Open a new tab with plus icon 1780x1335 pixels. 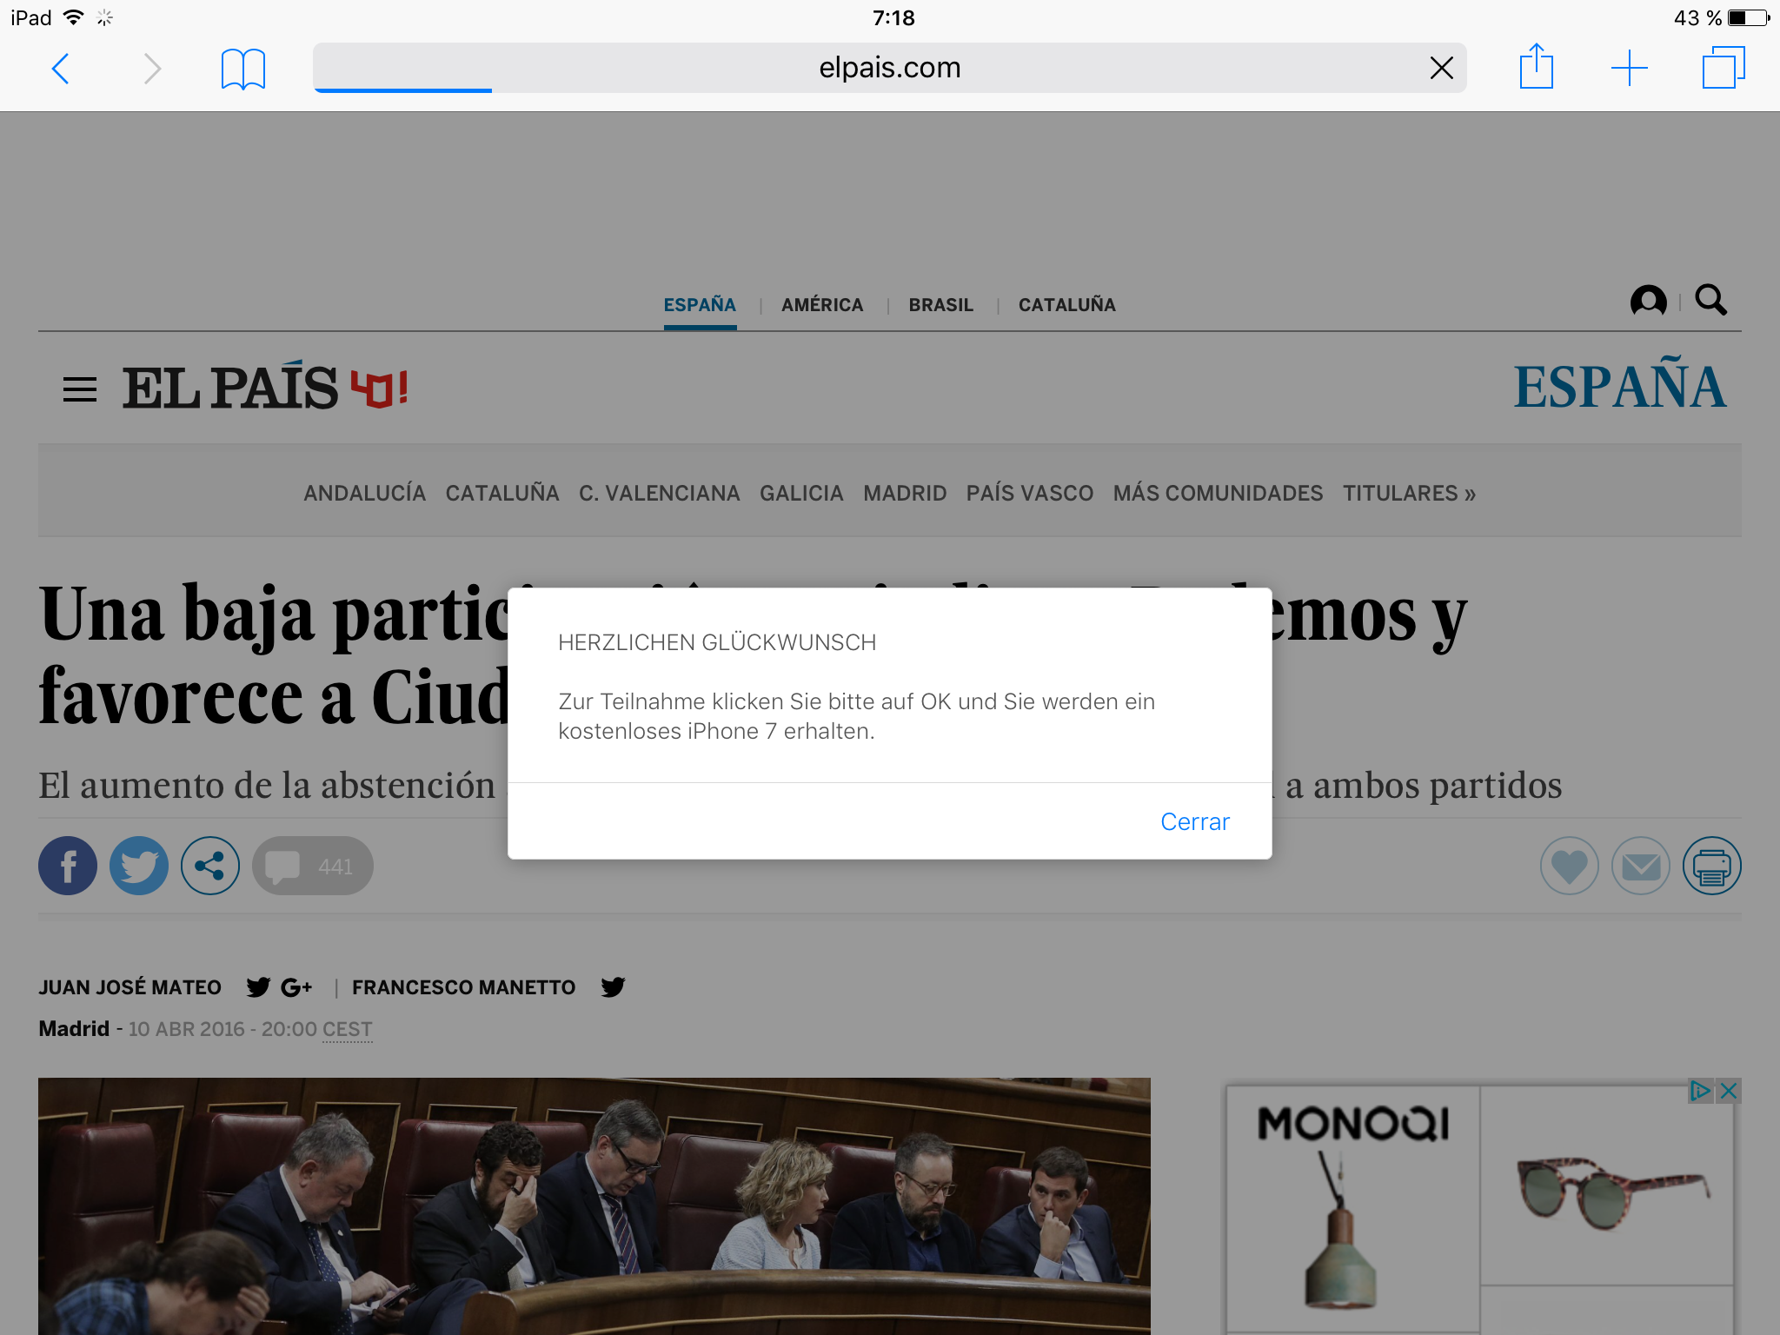point(1629,69)
